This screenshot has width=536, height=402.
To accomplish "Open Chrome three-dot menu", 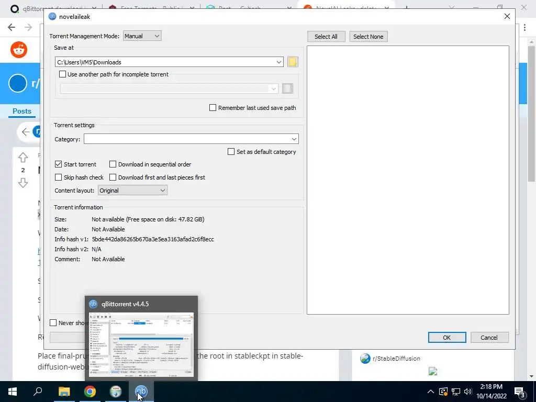I will click(x=524, y=27).
